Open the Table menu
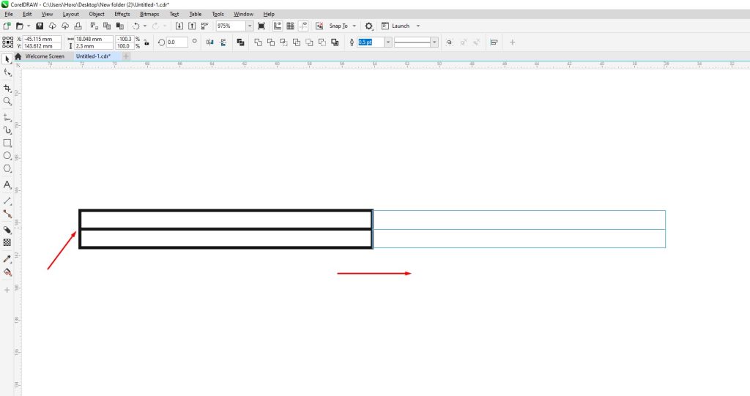Image resolution: width=750 pixels, height=396 pixels. (x=195, y=14)
